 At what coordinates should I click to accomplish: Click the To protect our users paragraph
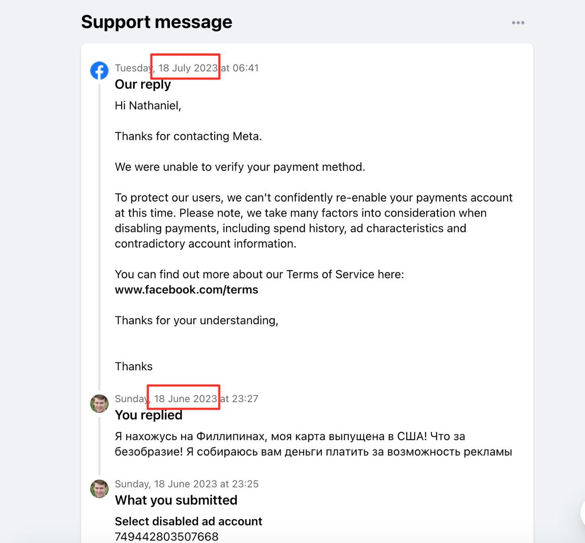pyautogui.click(x=313, y=220)
